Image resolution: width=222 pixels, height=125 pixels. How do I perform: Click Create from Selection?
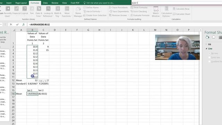click(95, 15)
